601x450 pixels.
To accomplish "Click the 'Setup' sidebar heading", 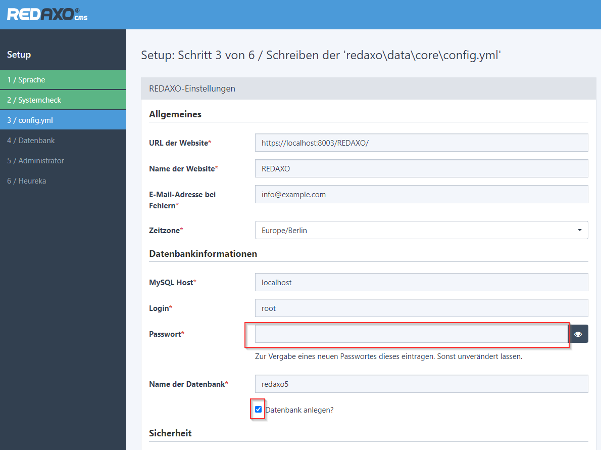I will [x=19, y=55].
